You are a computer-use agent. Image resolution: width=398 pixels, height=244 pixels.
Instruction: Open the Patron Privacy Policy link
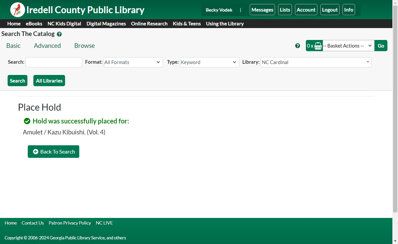click(70, 223)
